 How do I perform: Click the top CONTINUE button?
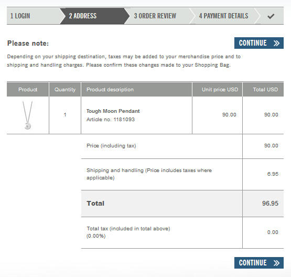click(259, 43)
